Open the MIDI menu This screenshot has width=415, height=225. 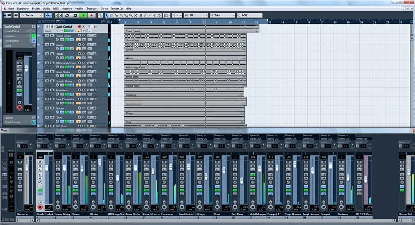[56, 9]
